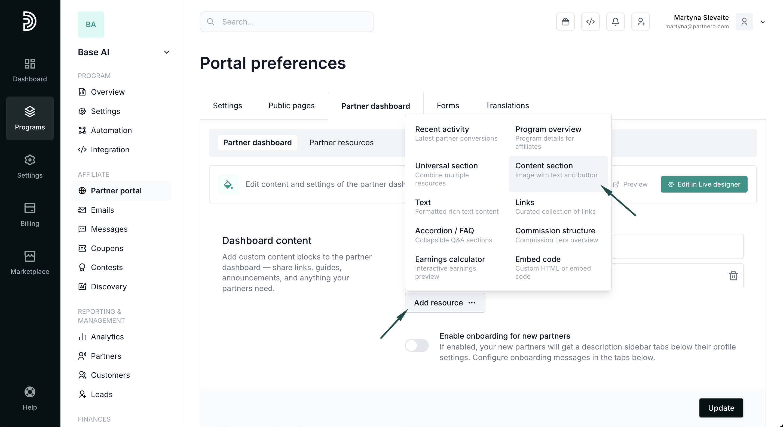
Task: Switch to Partner resources sub-tab
Action: (x=341, y=143)
